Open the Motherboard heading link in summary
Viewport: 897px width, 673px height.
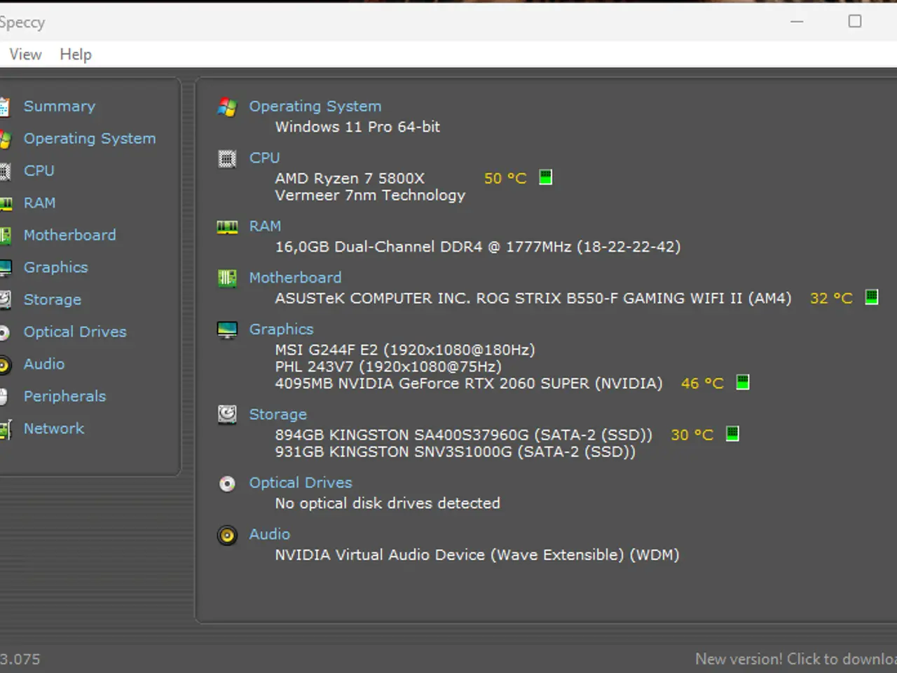pyautogui.click(x=296, y=278)
